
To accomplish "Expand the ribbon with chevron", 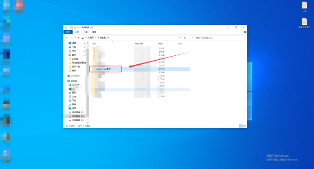I will (x=241, y=32).
